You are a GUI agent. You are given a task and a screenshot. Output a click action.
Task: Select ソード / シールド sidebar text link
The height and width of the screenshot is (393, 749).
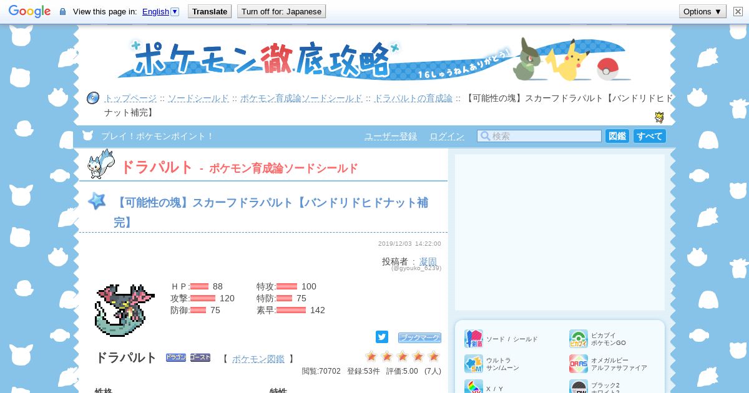pos(512,339)
